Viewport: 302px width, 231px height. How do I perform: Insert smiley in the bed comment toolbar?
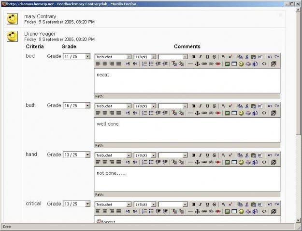point(241,64)
